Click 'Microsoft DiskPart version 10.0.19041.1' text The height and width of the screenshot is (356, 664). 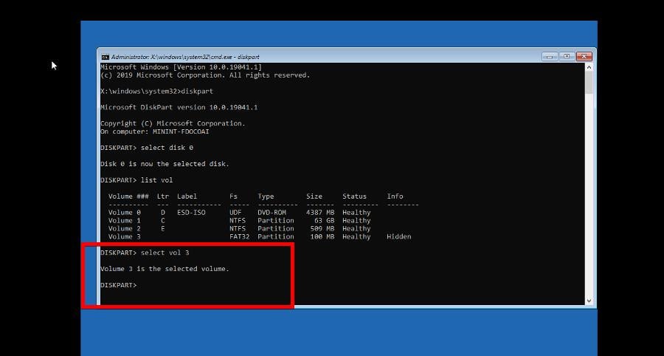click(179, 107)
